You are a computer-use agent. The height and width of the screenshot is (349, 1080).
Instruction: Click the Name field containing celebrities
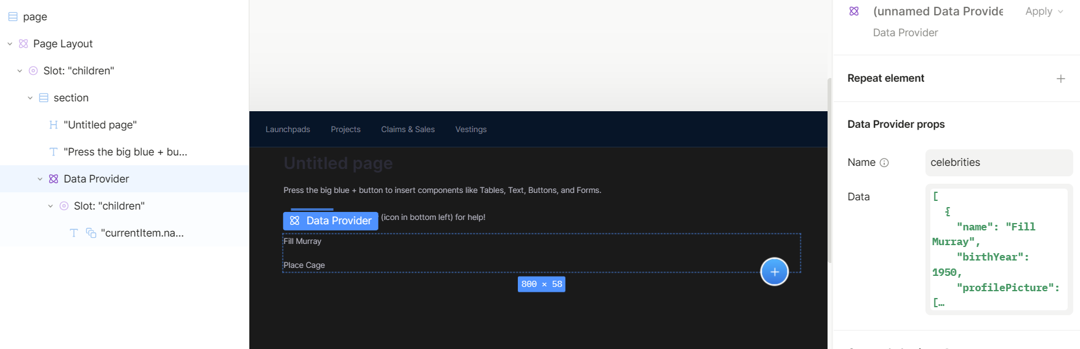[998, 163]
